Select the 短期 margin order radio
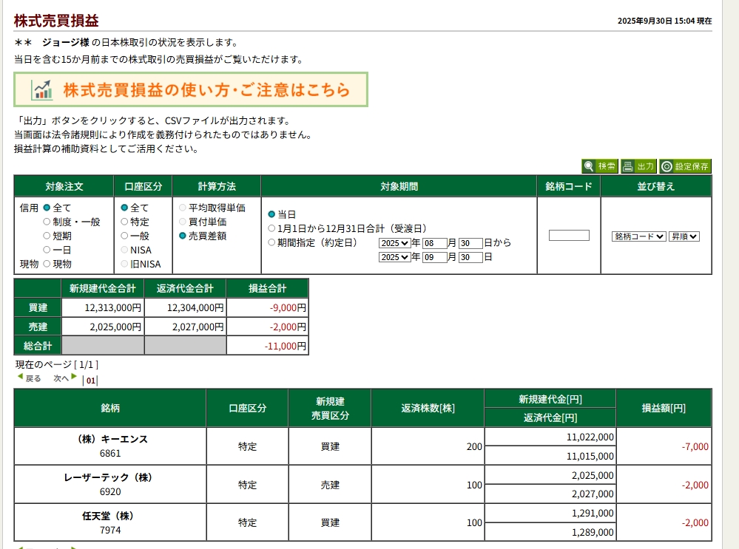The image size is (739, 549). click(47, 236)
